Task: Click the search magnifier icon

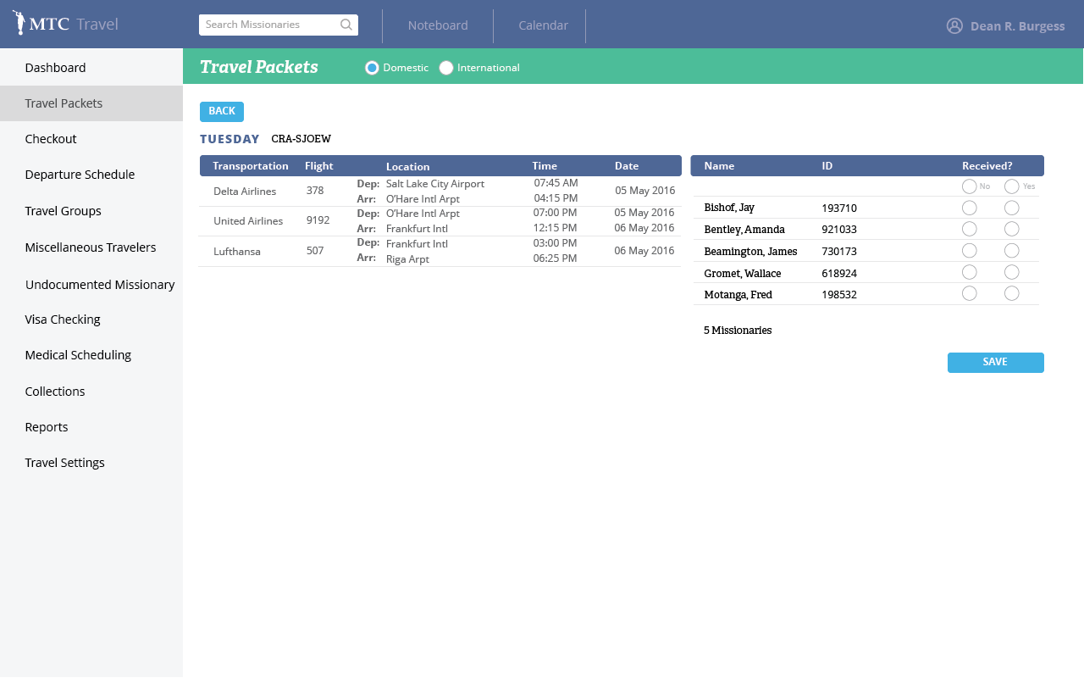Action: 346,25
